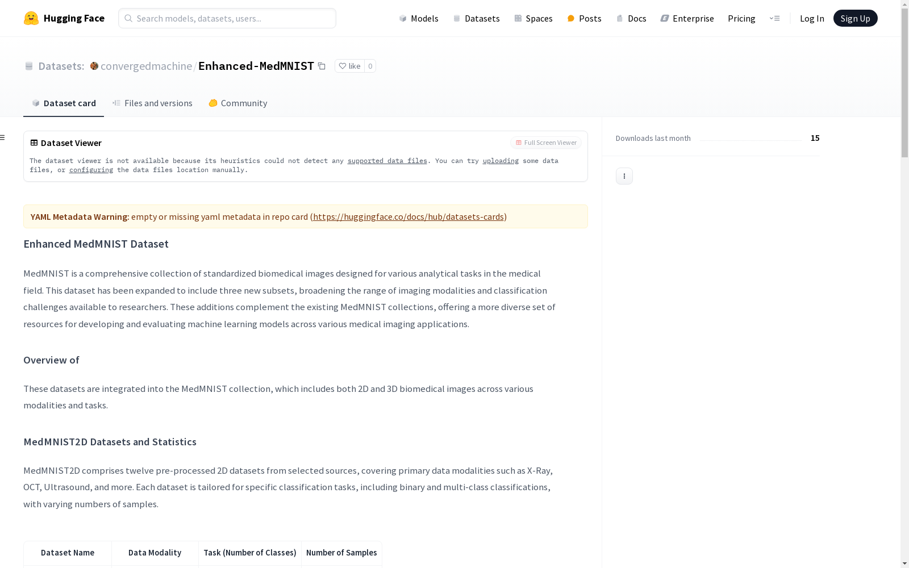Click the Dataset Viewer table icon
This screenshot has height=568, width=909.
coord(34,143)
